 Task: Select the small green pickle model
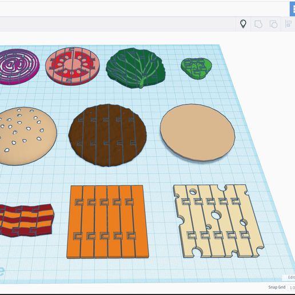click(196, 68)
